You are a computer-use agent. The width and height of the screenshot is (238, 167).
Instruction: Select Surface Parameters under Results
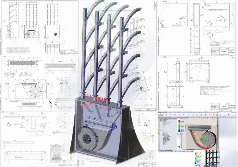click(166, 139)
